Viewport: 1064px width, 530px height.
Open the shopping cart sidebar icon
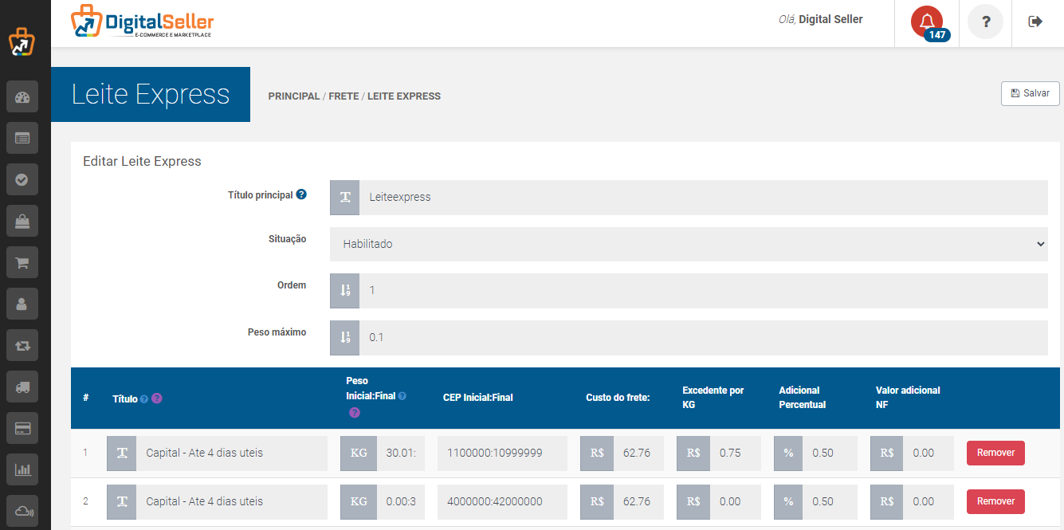(x=22, y=262)
